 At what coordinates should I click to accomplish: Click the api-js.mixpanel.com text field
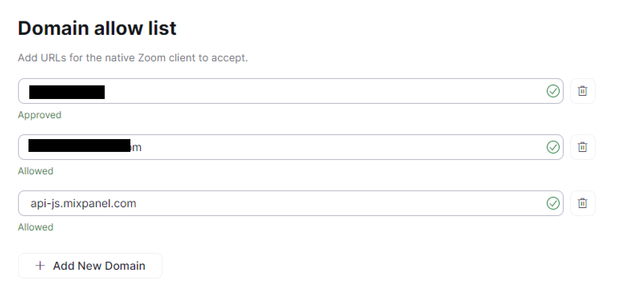point(321,203)
